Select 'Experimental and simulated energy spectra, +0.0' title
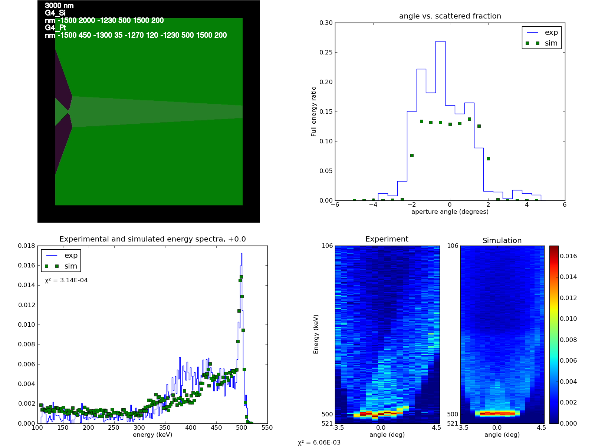This screenshot has width=595, height=446. click(152, 239)
